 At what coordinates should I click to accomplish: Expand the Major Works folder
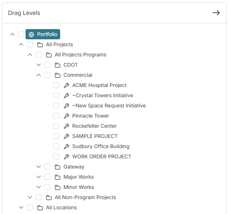click(x=39, y=177)
